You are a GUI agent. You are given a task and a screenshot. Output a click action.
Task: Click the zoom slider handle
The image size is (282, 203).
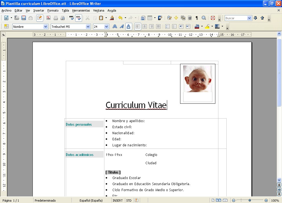[250, 200]
